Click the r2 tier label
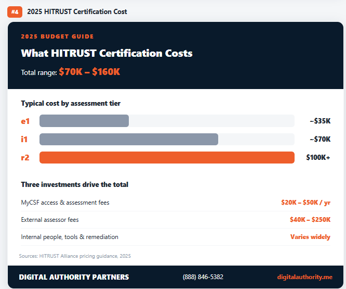Screen dimensions: 346x289 tap(25, 157)
